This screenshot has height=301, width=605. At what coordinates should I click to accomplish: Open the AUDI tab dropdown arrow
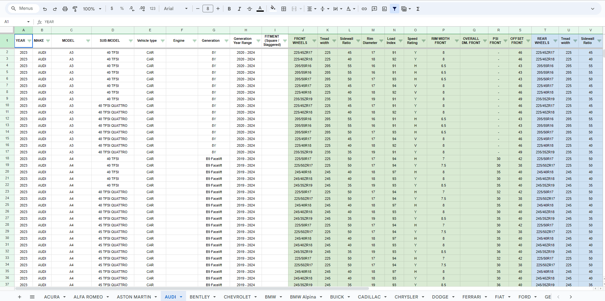tap(181, 297)
